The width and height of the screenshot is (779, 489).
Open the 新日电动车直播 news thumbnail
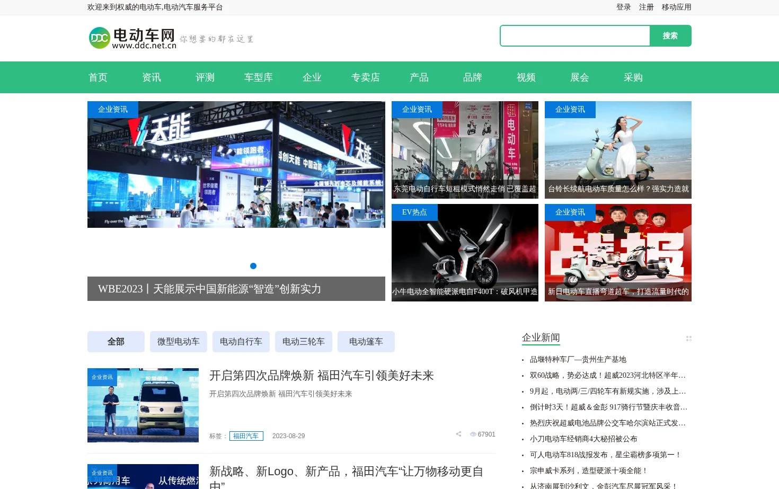coord(618,253)
